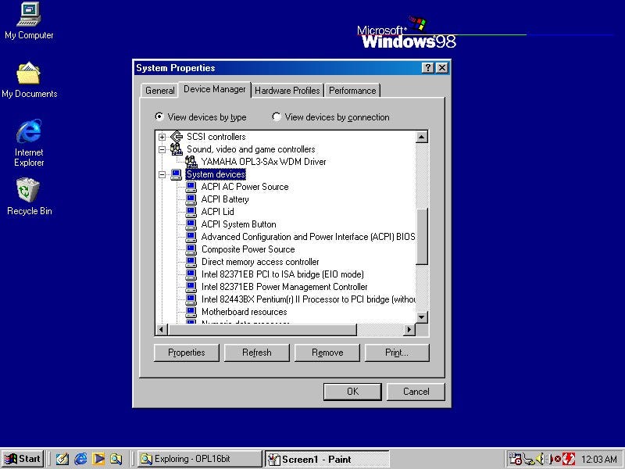Confirm with the OK button
625x469 pixels.
pyautogui.click(x=352, y=392)
